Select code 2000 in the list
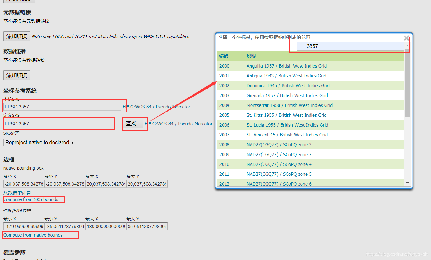 [224, 66]
